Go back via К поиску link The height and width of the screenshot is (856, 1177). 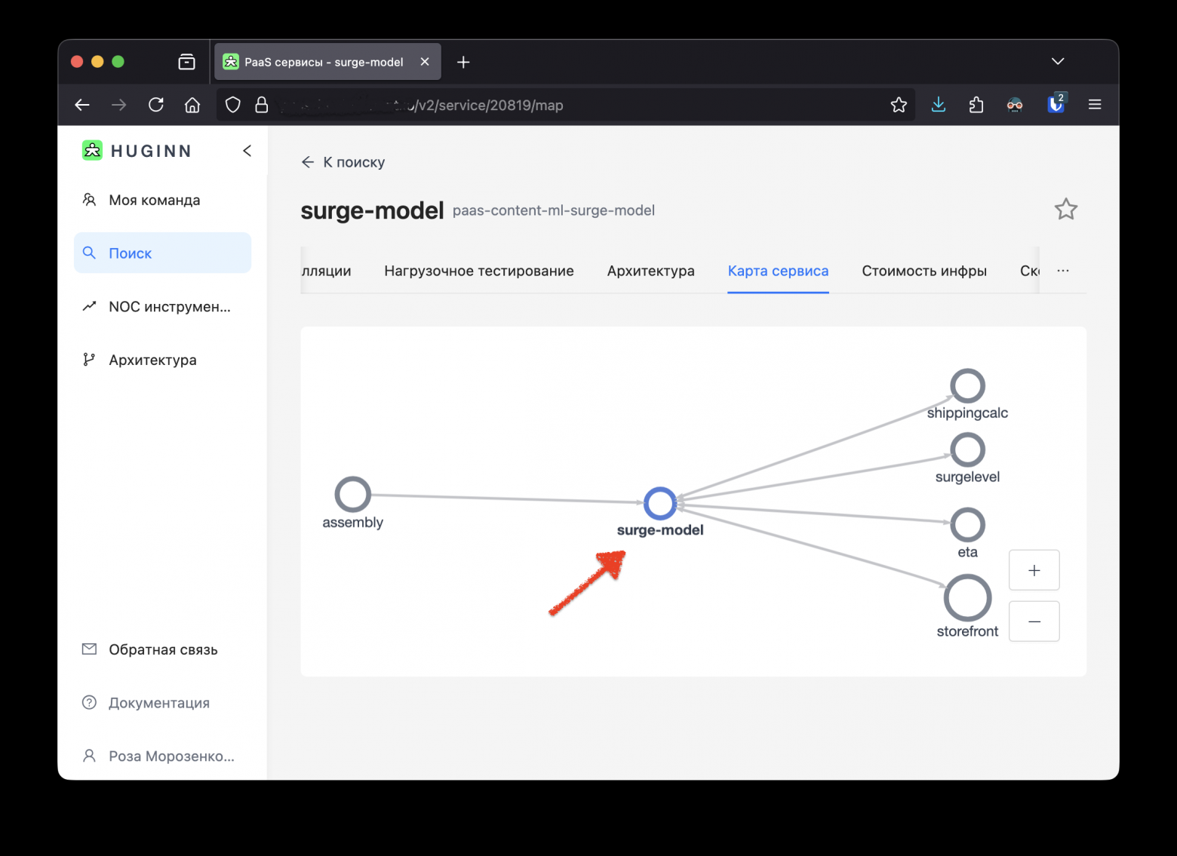click(343, 162)
